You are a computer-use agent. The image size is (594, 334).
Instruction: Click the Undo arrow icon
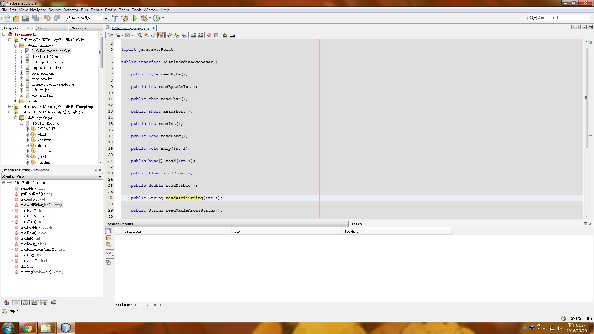pos(47,18)
